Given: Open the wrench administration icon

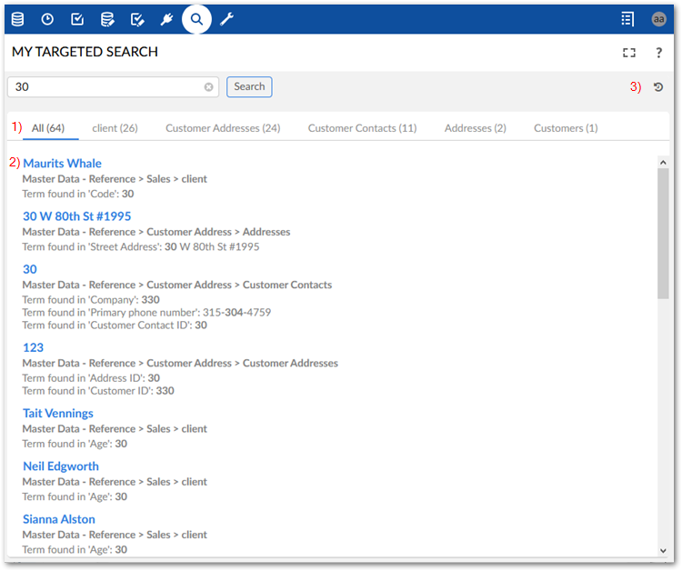Looking at the screenshot, I should coord(226,19).
